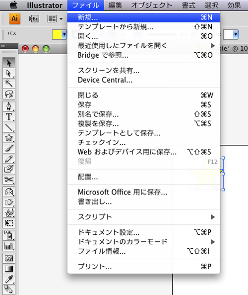Viewport: 248px width, 295px height.
Task: Select the Pencil tool
Action: 9,159
